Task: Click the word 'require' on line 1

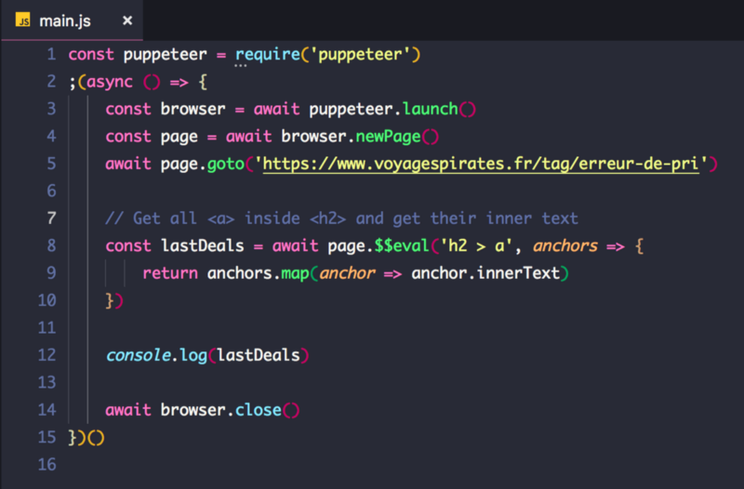Action: [x=268, y=55]
